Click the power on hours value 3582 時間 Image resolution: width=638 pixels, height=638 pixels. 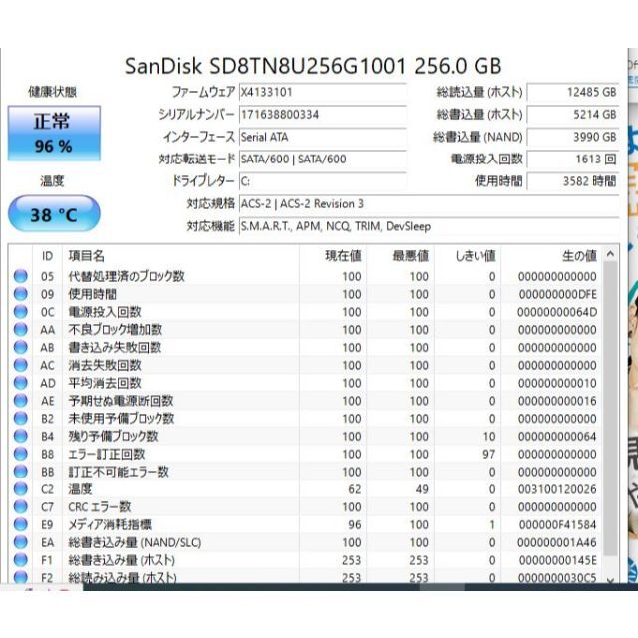573,181
